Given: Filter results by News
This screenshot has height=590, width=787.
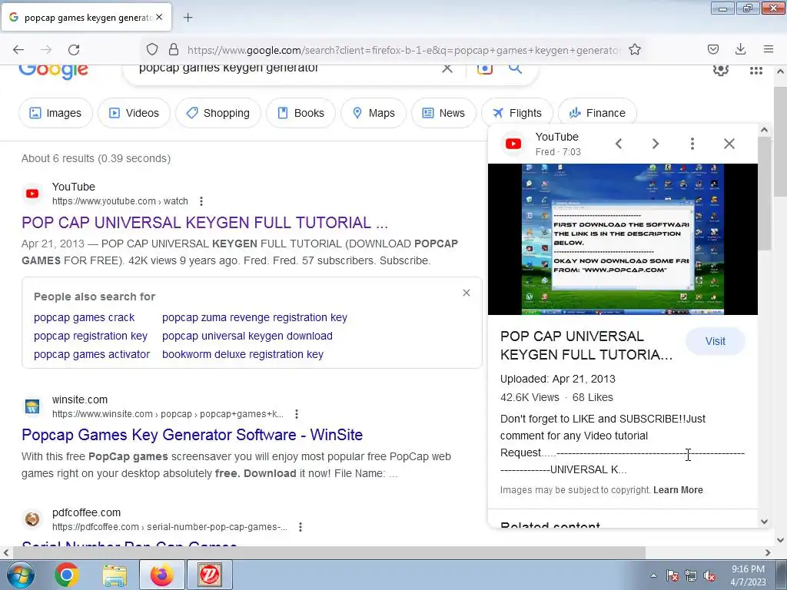Looking at the screenshot, I should pyautogui.click(x=443, y=113).
